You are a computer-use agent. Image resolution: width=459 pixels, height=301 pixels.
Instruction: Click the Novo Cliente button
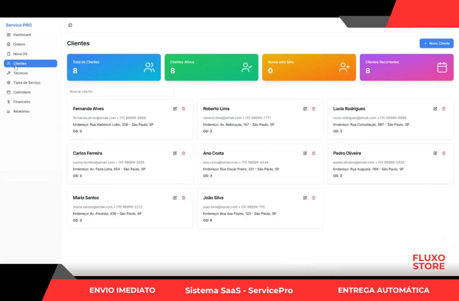tap(437, 43)
